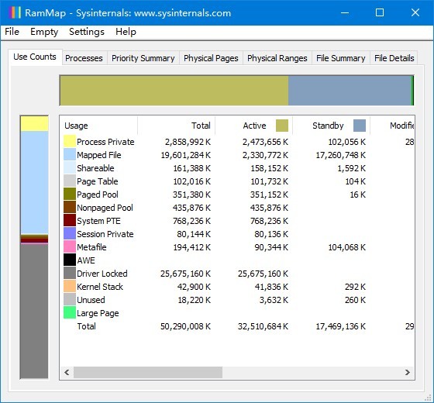Click the pink Metafile color swatch
This screenshot has height=403, width=434.
tap(70, 246)
